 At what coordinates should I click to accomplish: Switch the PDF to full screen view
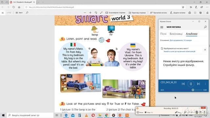tap(101, 12)
